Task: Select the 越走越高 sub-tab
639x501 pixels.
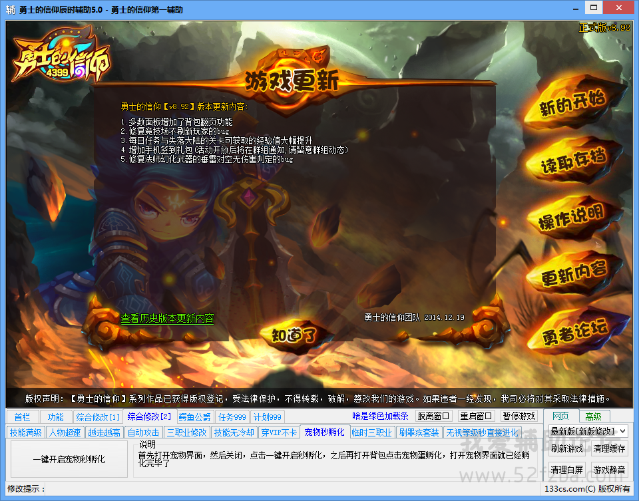Action: tap(104, 432)
